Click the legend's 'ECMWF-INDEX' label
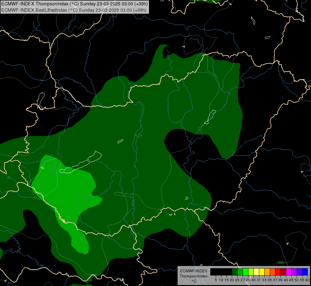 tap(194, 271)
